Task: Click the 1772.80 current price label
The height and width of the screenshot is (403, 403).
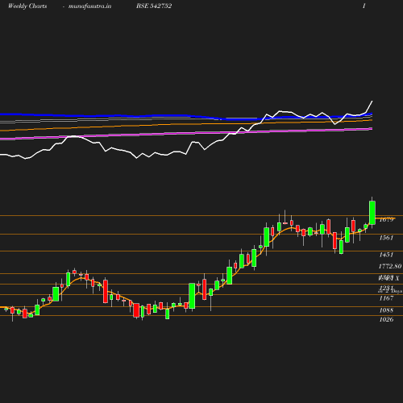Action: [x=390, y=266]
